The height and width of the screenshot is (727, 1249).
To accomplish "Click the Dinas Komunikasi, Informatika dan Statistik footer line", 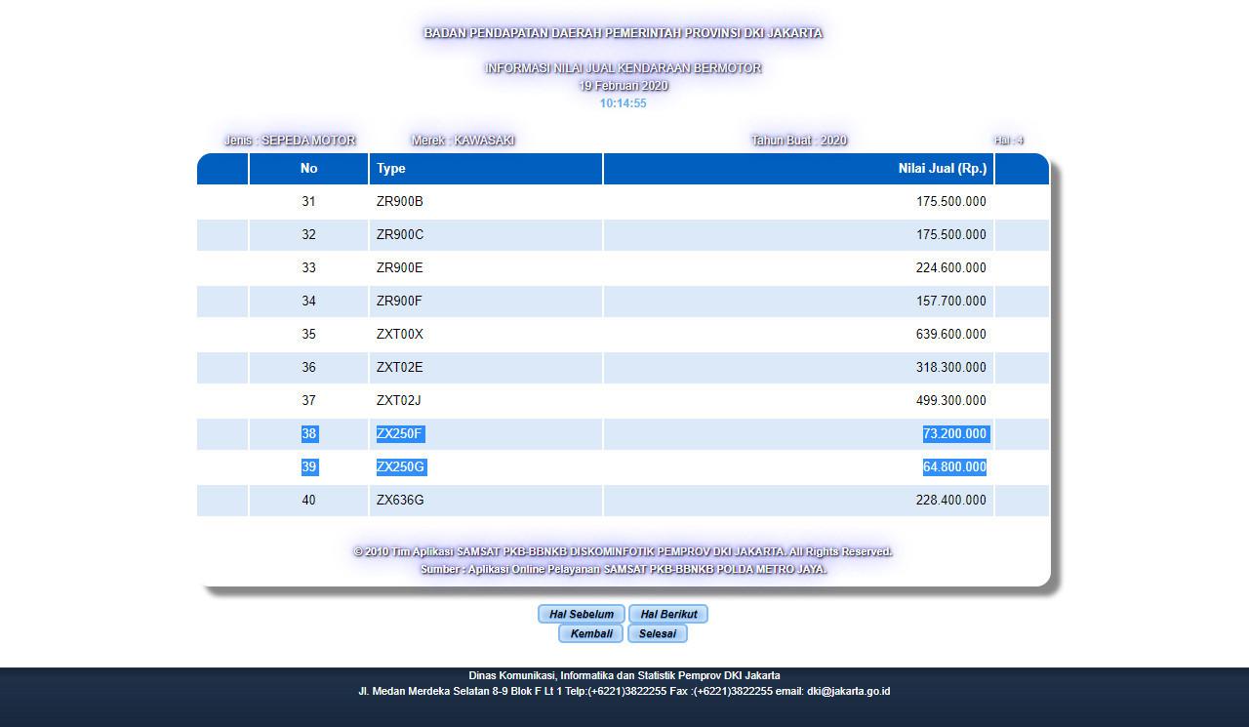I will (x=624, y=675).
